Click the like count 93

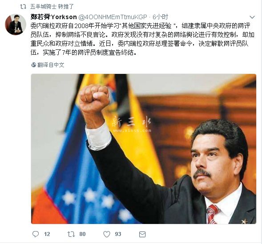[118, 234]
